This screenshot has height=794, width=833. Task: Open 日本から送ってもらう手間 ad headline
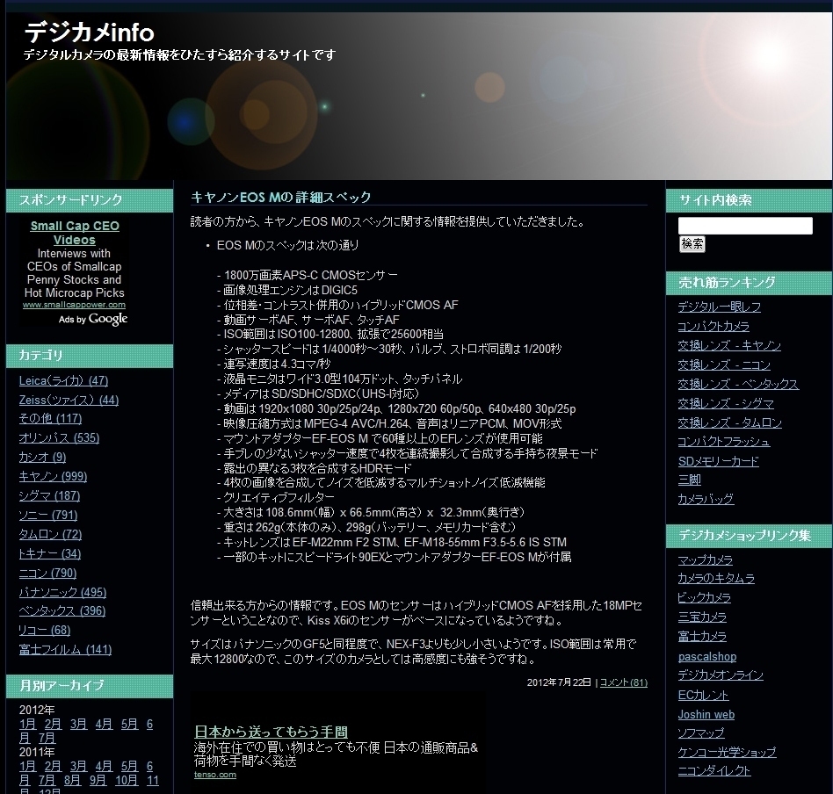(271, 733)
